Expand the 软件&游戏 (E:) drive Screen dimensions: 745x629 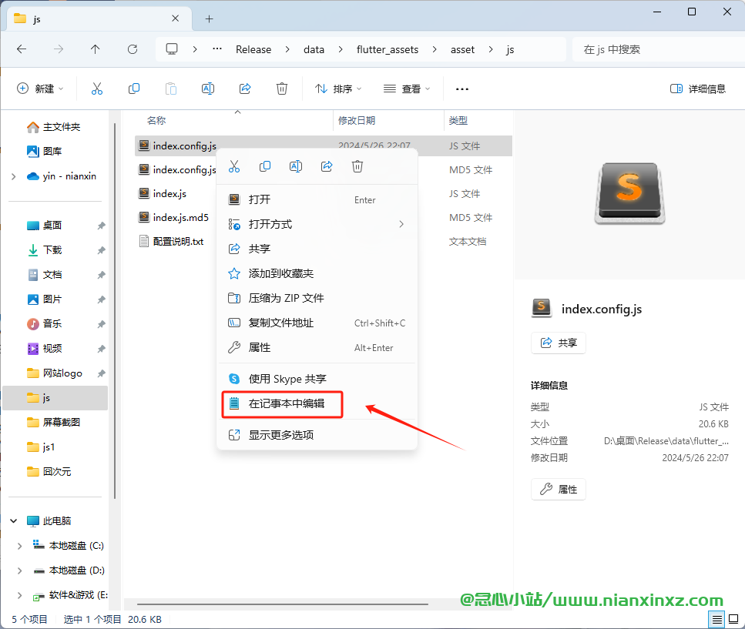[19, 595]
